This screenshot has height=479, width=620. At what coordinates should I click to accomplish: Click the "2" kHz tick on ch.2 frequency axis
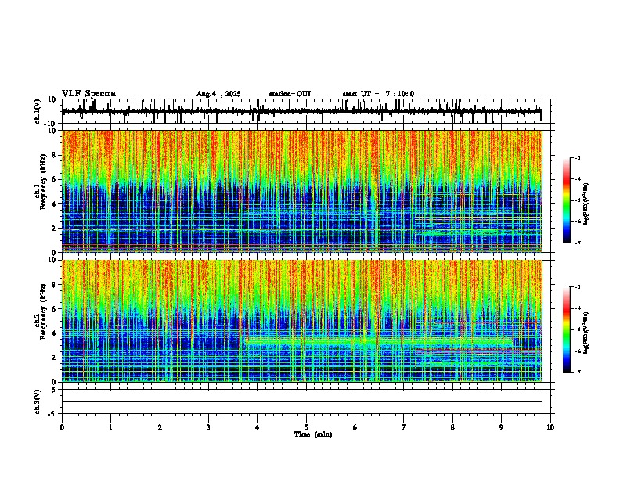point(55,358)
